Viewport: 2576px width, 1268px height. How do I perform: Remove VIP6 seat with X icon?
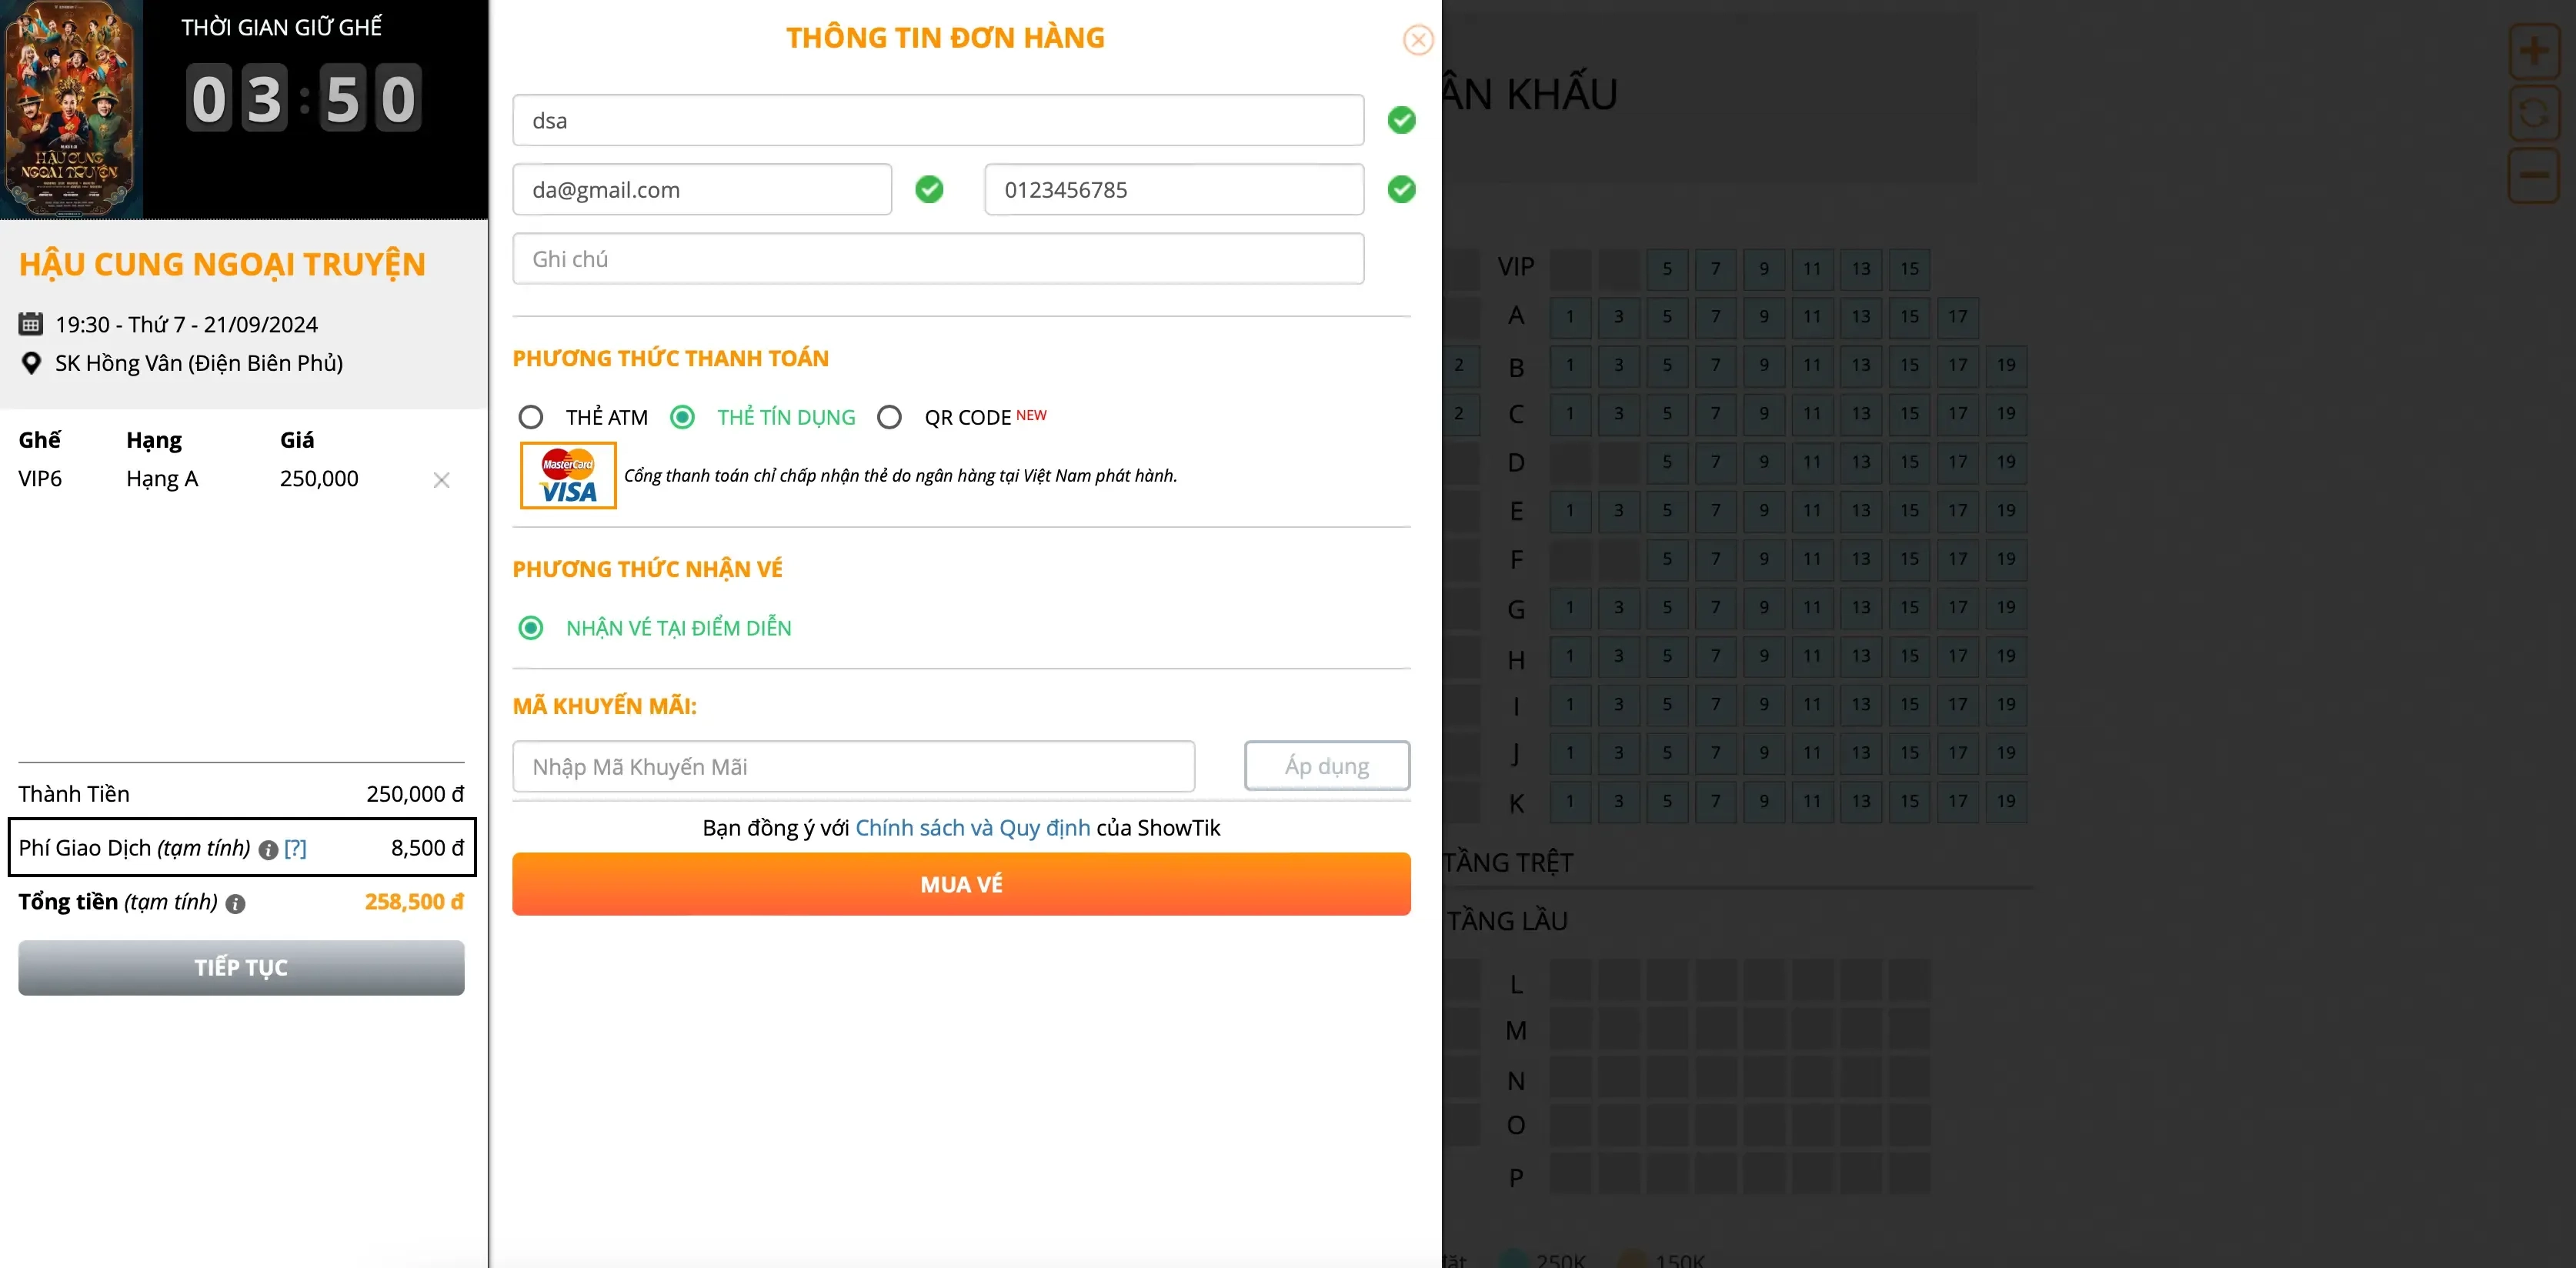point(441,480)
